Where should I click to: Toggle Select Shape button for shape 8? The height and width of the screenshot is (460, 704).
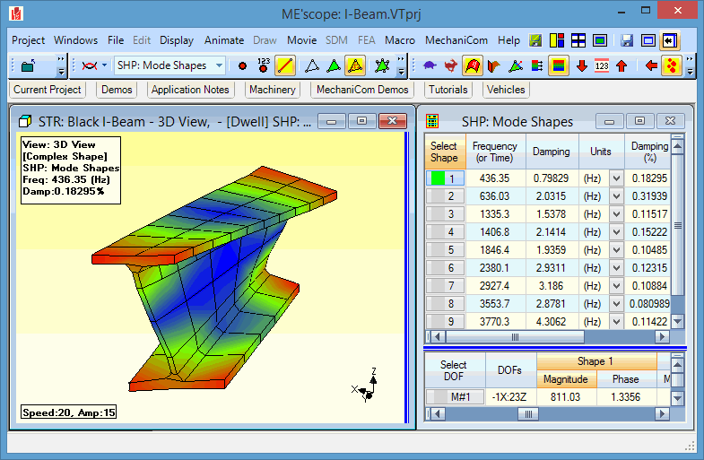click(x=445, y=304)
